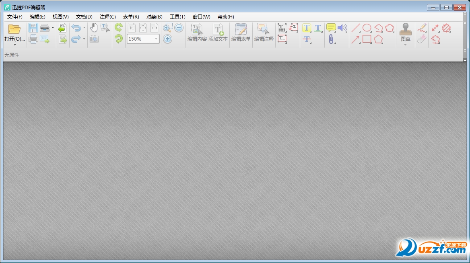This screenshot has width=470, height=263.
Task: Click the round zoom-out minus icon
Action: pos(179,28)
